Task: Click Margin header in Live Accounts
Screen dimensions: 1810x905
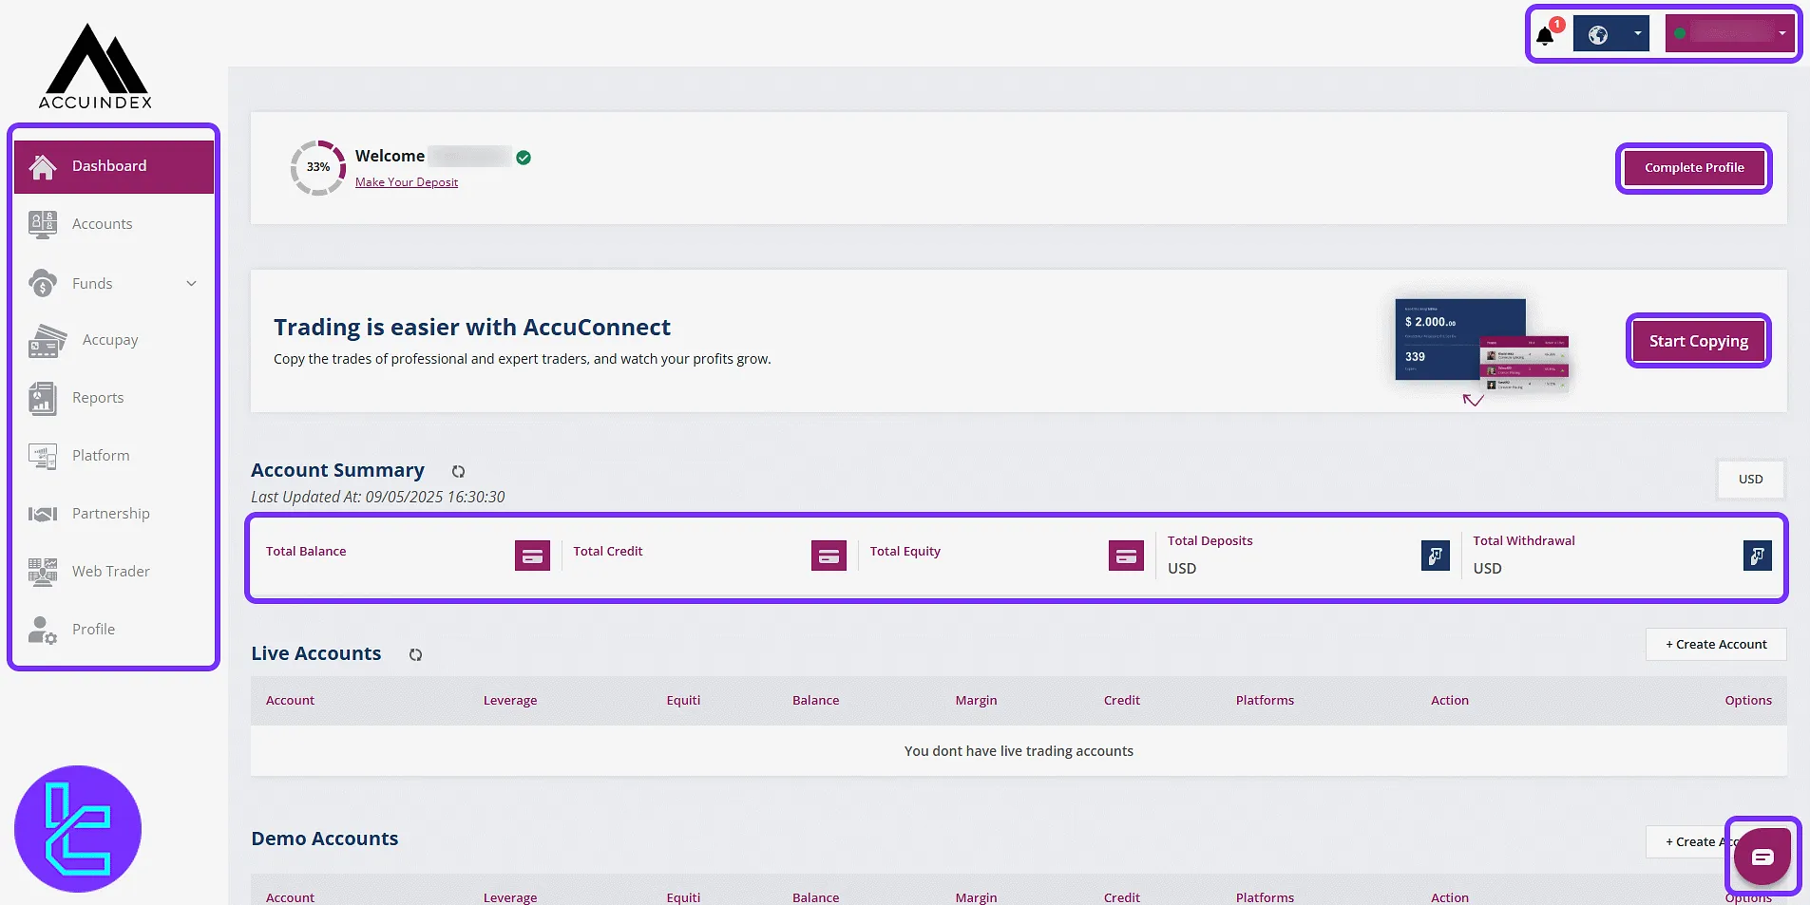Action: (976, 701)
